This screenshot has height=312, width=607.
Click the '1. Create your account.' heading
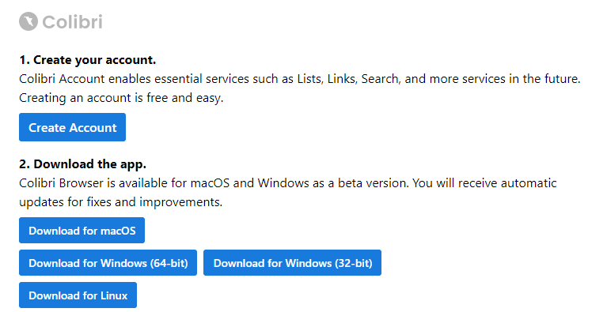[x=88, y=60]
